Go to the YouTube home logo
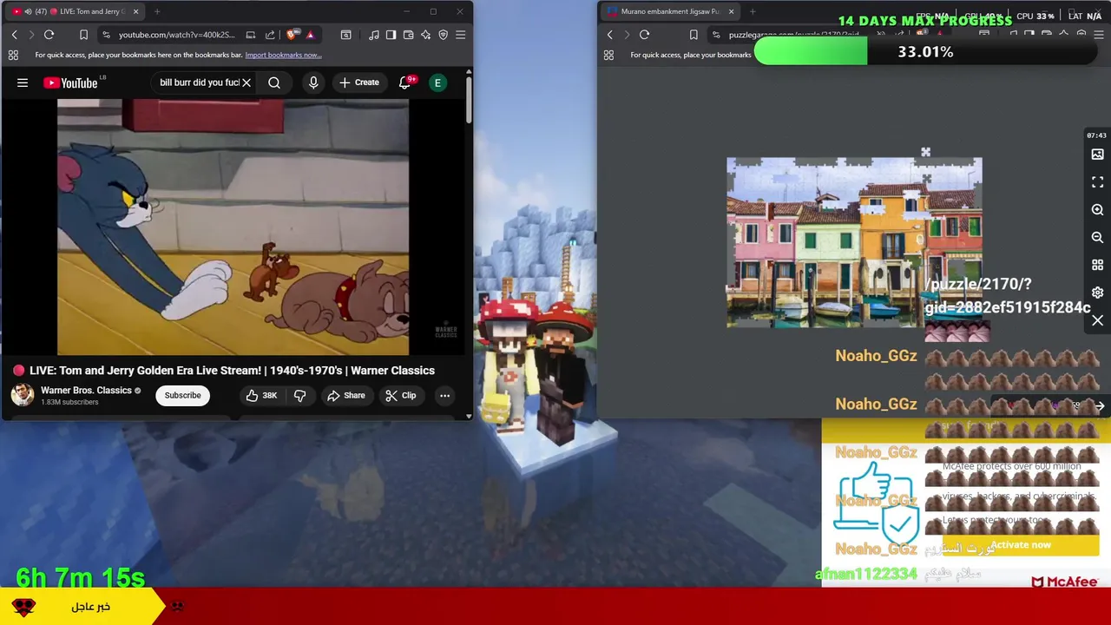The width and height of the screenshot is (1111, 625). (71, 82)
